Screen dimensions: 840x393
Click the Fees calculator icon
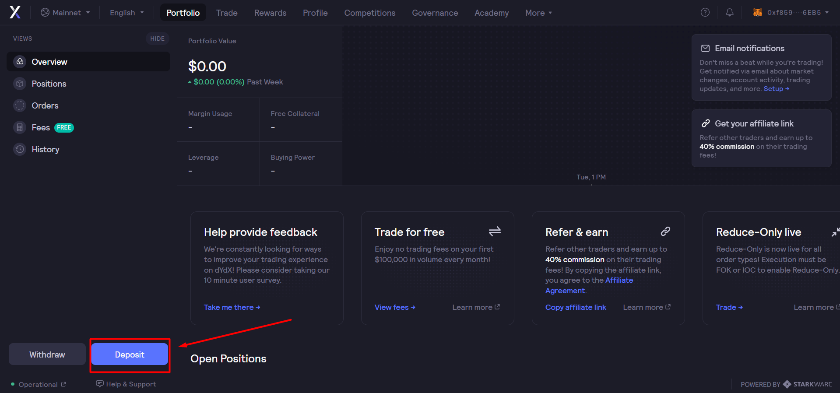click(20, 127)
